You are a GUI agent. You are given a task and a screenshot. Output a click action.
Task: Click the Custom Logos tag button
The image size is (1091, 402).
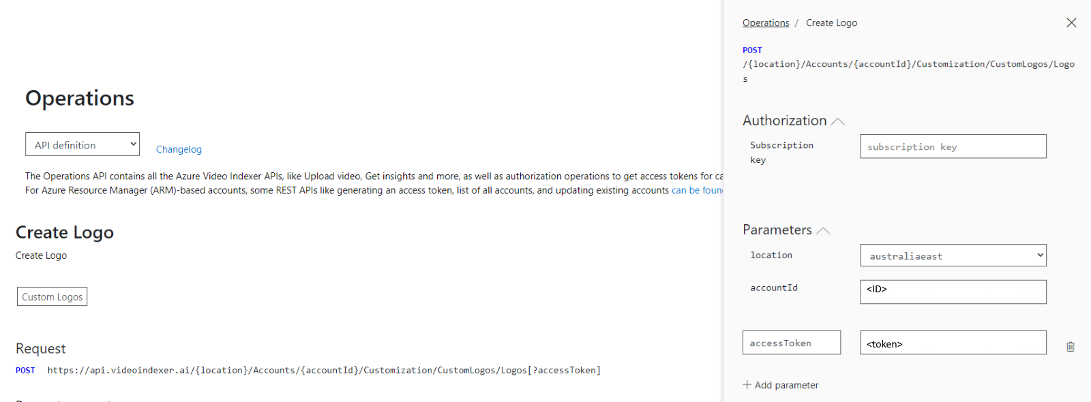pyautogui.click(x=53, y=296)
